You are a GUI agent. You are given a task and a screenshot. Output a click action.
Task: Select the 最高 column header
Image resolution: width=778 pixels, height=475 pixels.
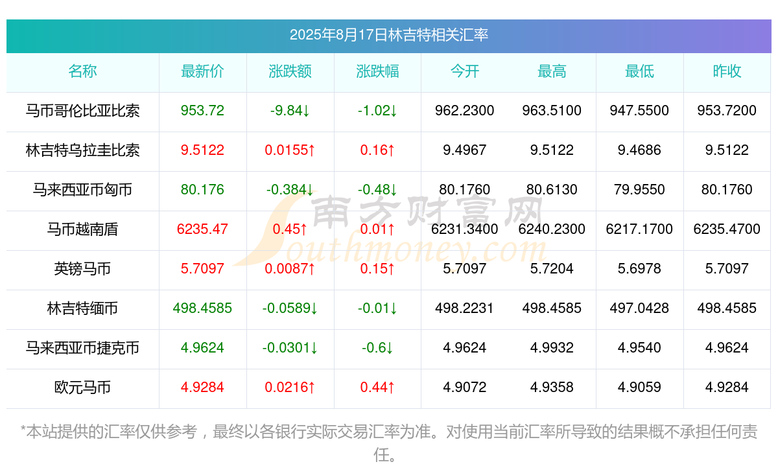(552, 71)
